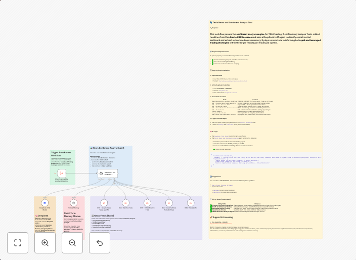
Task: Click the fit-to-view canvas button
Action: click(x=18, y=243)
